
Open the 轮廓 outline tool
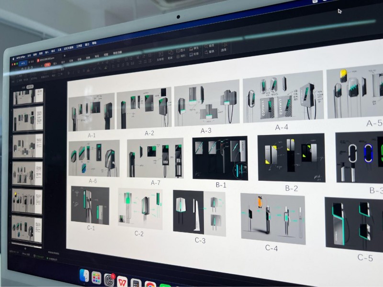tap(194, 54)
